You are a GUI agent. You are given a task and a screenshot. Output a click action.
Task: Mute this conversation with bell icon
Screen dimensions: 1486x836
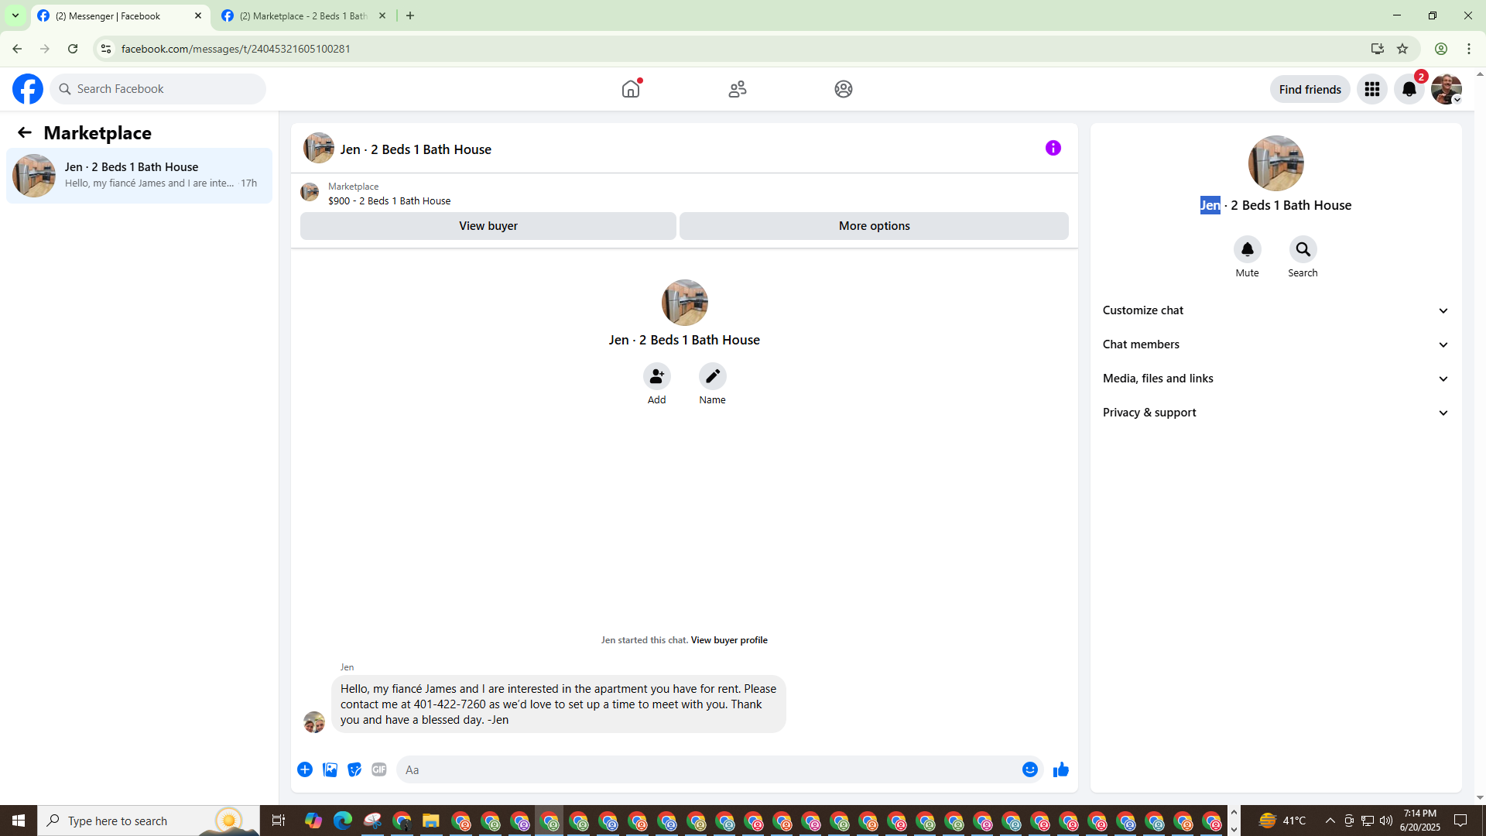(1247, 249)
